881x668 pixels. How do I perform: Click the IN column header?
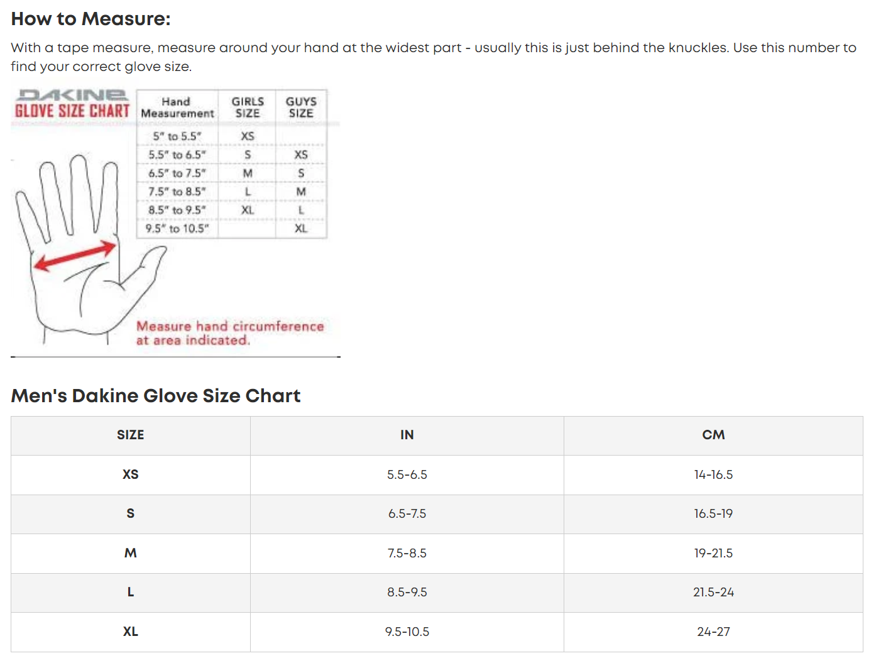[407, 435]
